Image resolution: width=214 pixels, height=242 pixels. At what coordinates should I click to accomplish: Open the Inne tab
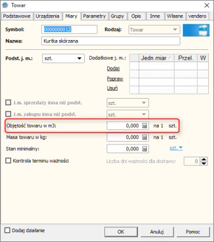point(155,16)
